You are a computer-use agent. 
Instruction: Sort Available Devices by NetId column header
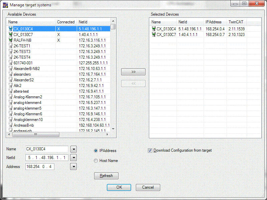94,22
